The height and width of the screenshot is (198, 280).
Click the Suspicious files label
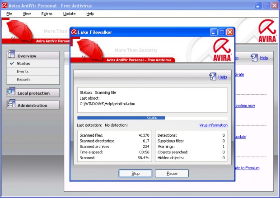(x=171, y=141)
